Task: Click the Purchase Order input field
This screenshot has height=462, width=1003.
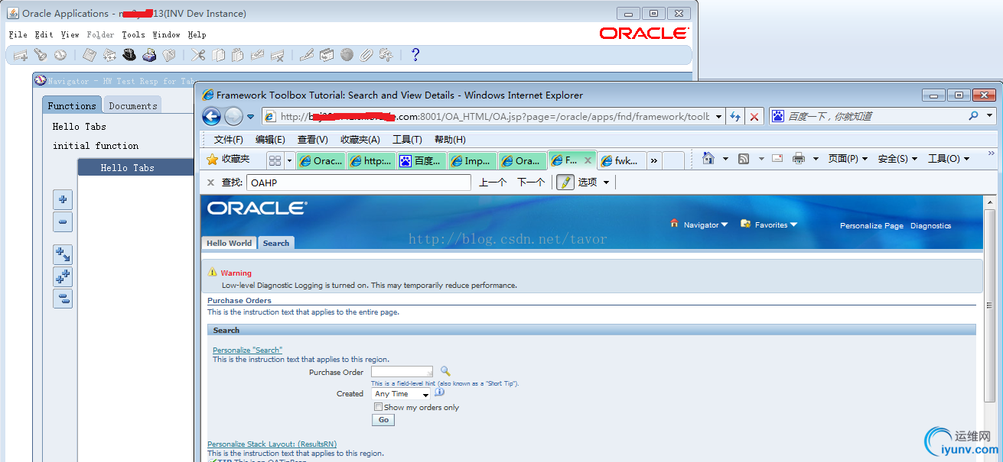Action: 402,372
